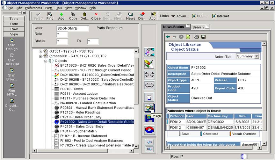Open the Links dropdown arrow
This screenshot has width=275, height=160.
173,16
